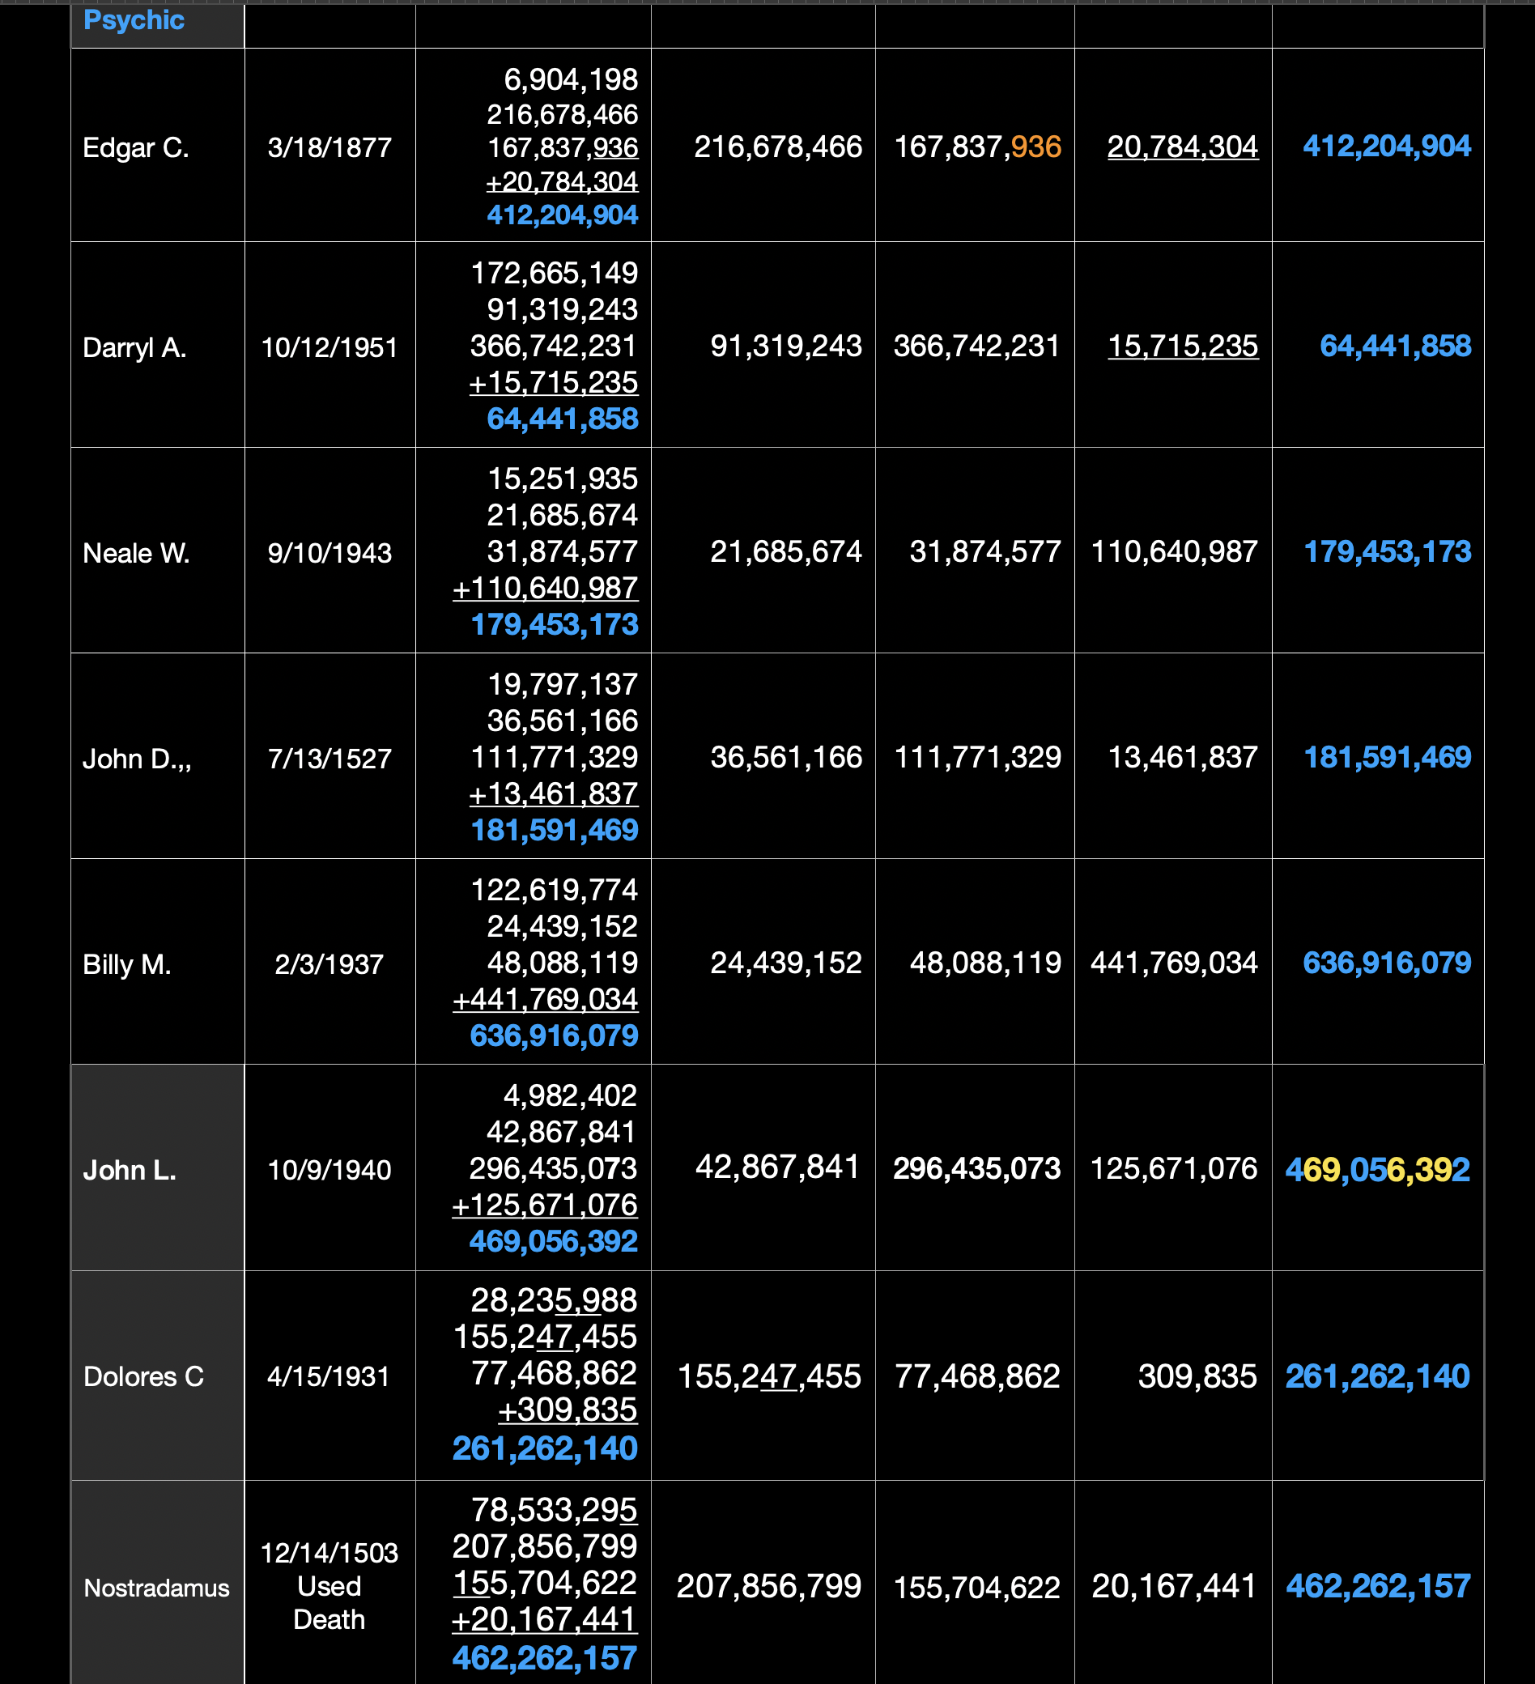This screenshot has height=1684, width=1535.
Task: Click the blue Psychic column header
Action: pos(134,20)
